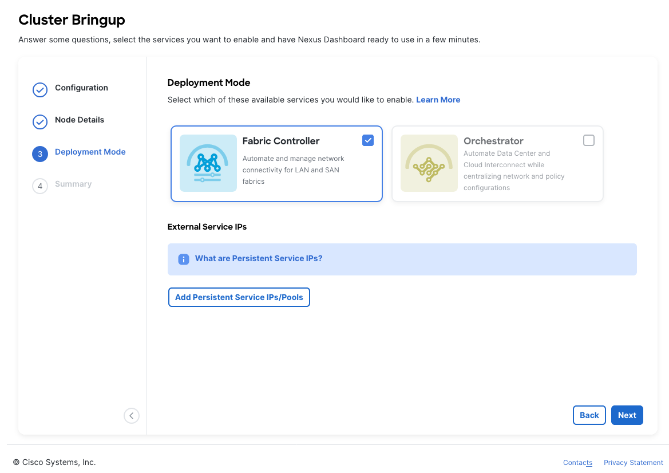Click the External Service IPs heading

click(207, 227)
